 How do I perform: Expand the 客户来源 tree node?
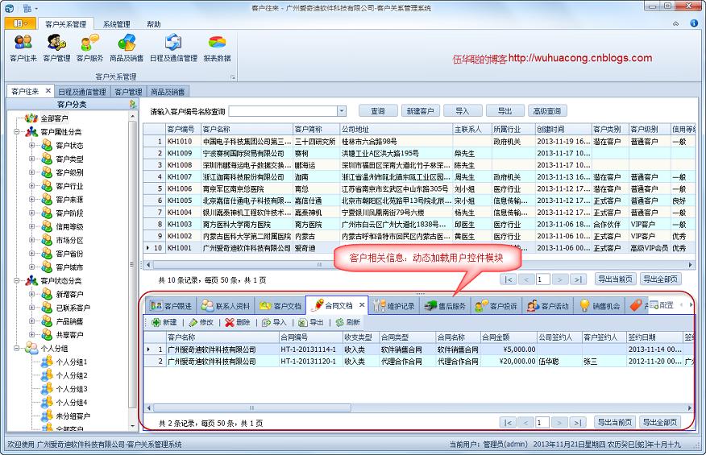coord(32,200)
